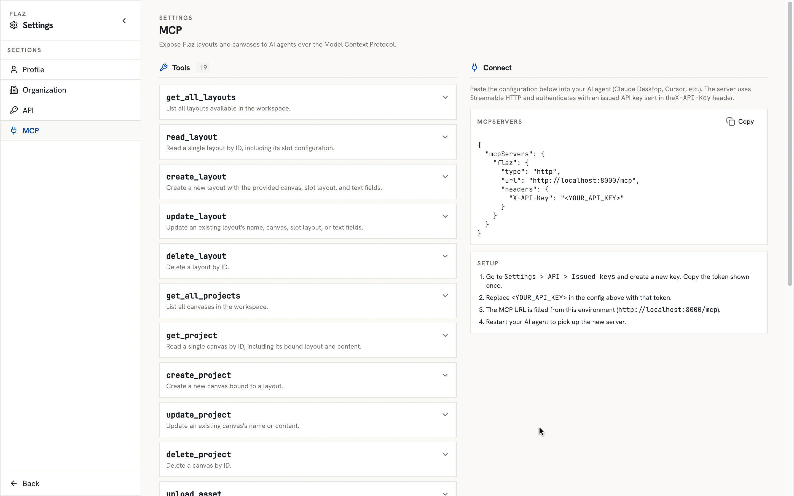Click the copy icon in MCPSERVERS box
This screenshot has width=794, height=496.
click(x=730, y=122)
